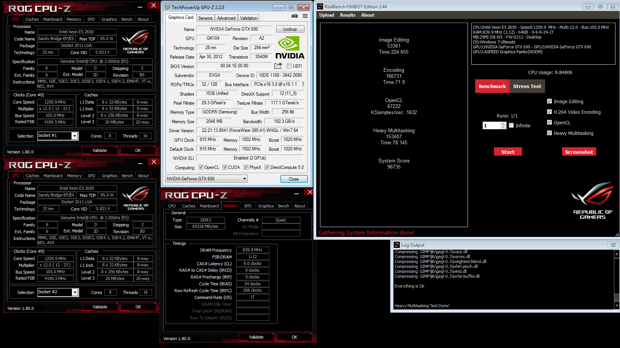This screenshot has height=348, width=620.
Task: Open Validation tab in GPU-Z
Action: 249,18
